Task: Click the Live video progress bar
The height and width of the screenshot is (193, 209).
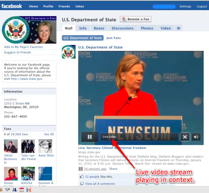Action: 139,137
